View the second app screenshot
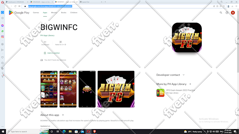This screenshot has width=239, height=134. (x=68, y=89)
